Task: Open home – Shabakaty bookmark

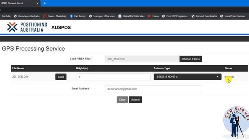Action: click(x=55, y=16)
